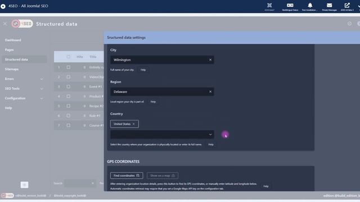Click the small button at sidebar bottom
The image size is (360, 202).
pyautogui.click(x=24, y=185)
